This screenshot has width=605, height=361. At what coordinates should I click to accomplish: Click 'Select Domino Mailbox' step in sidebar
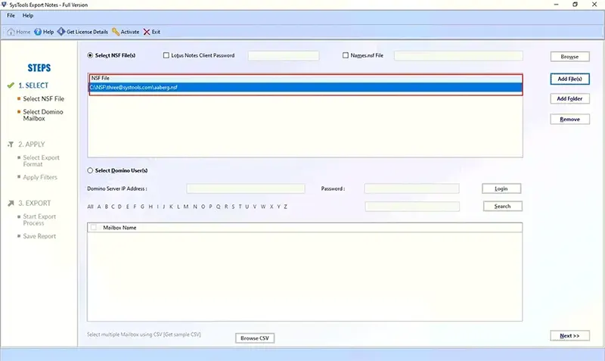(x=43, y=115)
